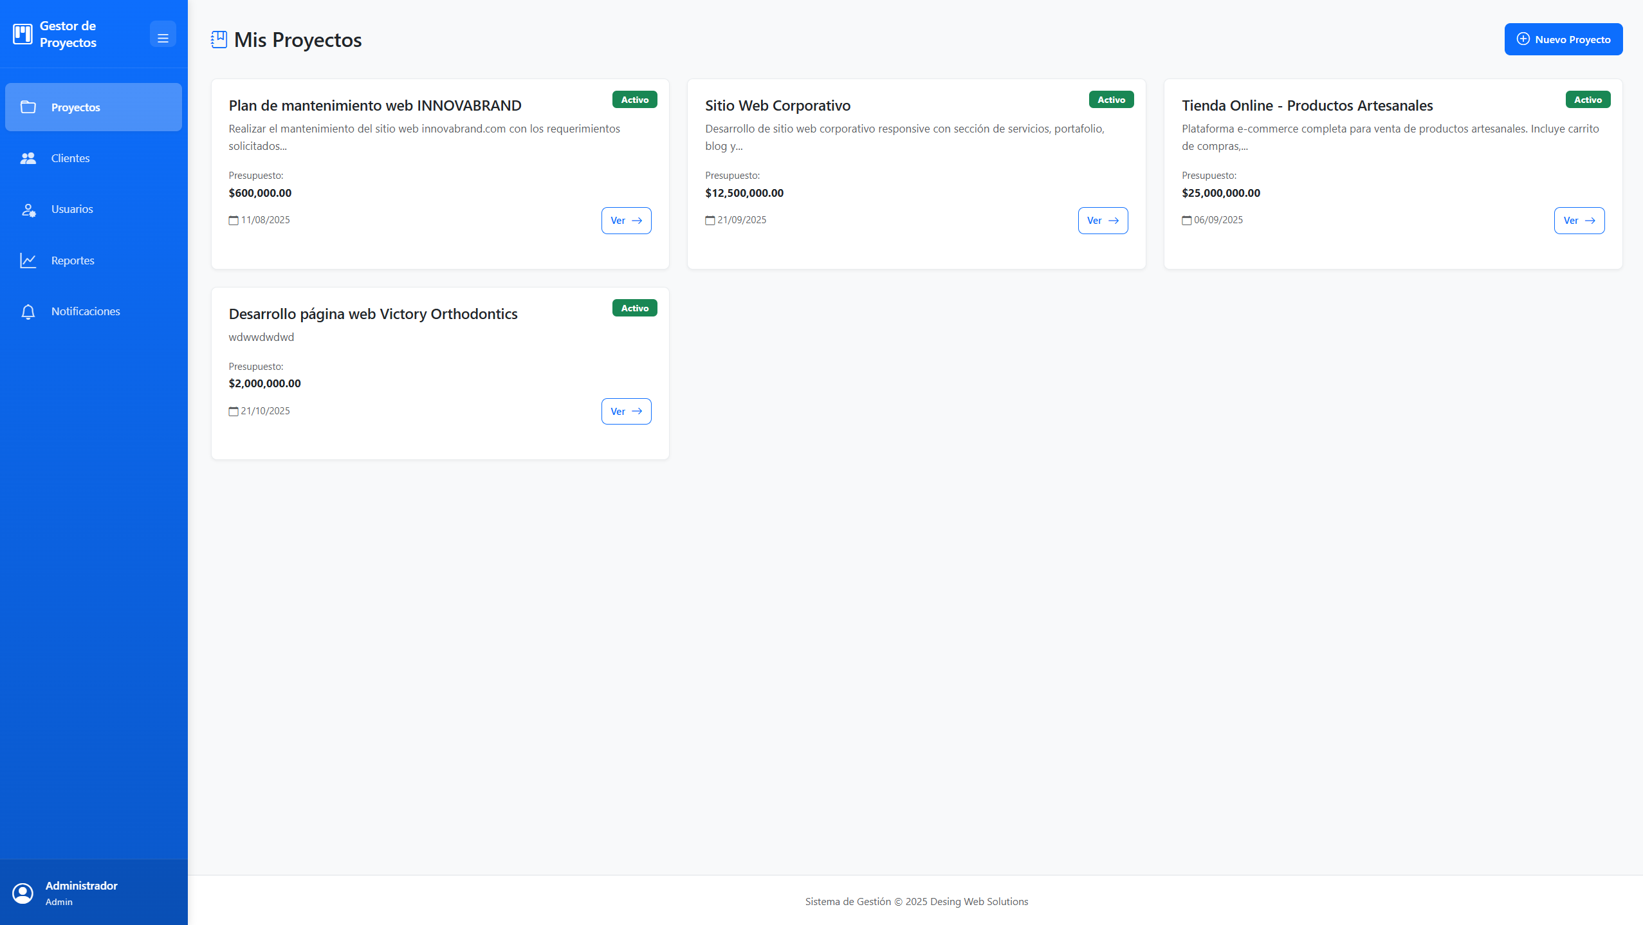
Task: Click the Usuarios user-gear icon
Action: pos(30,209)
